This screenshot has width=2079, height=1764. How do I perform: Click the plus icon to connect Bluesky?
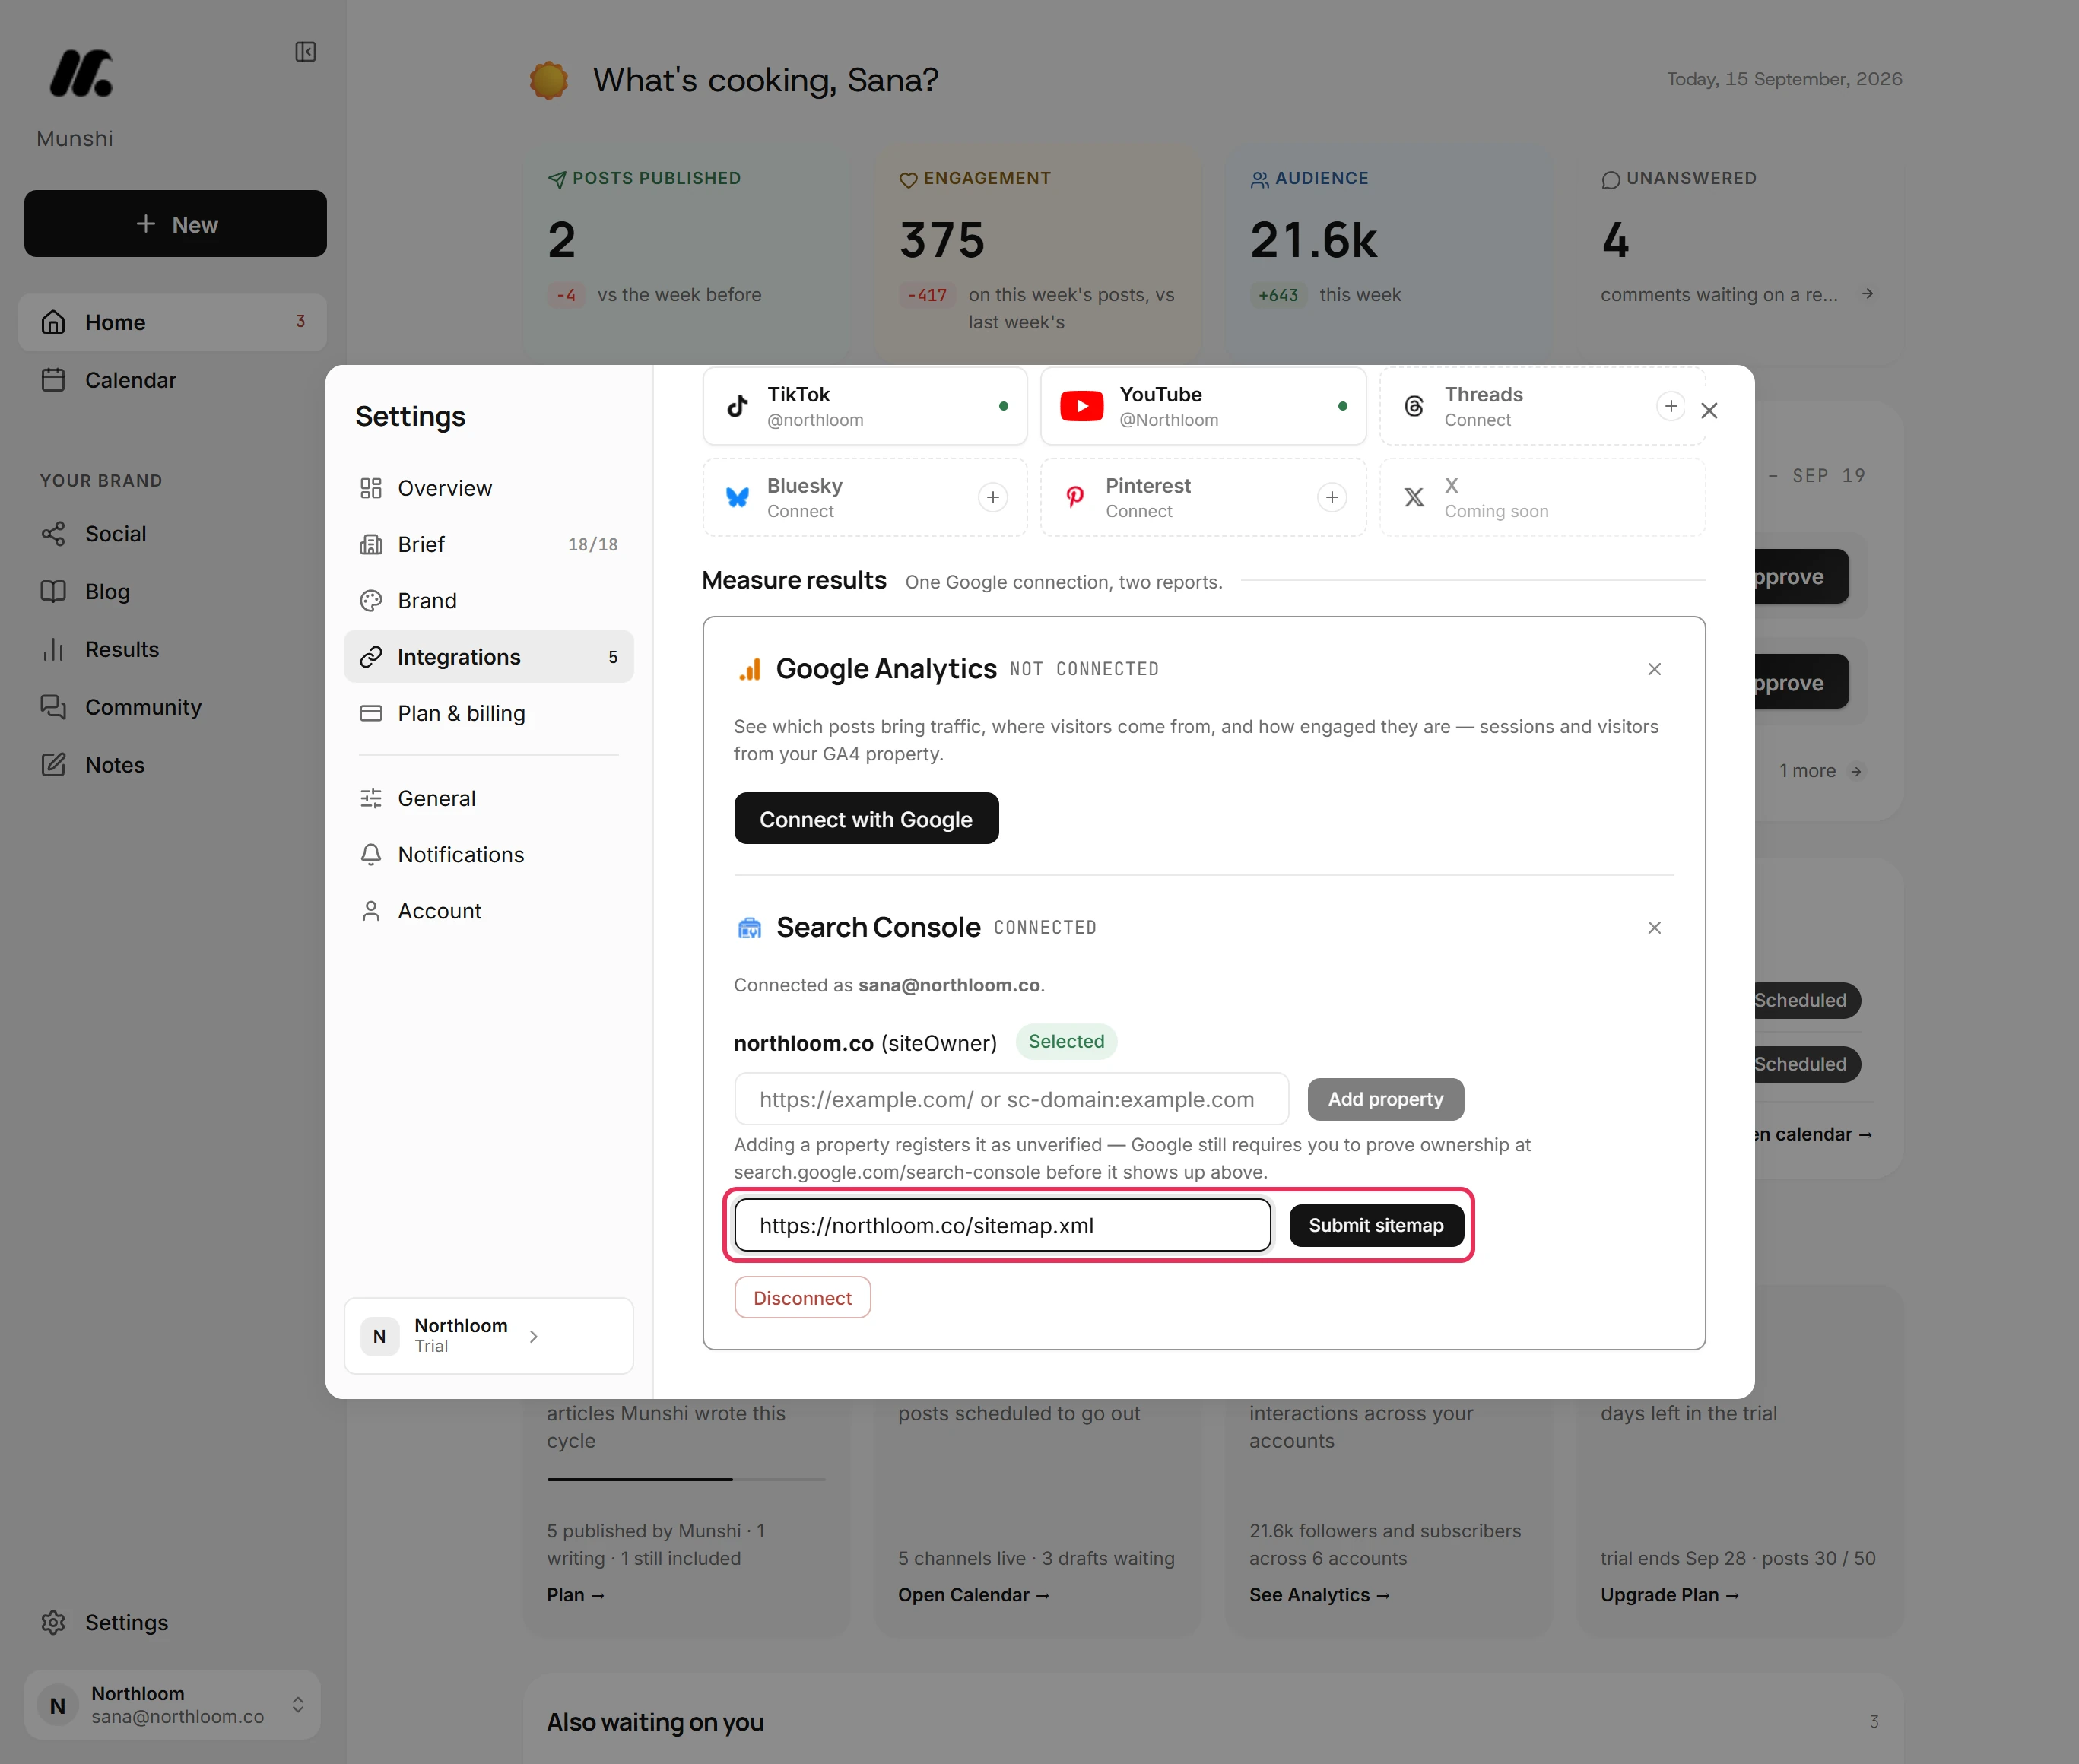click(993, 497)
